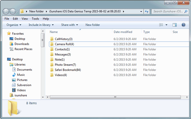
Task: Click Photo Stream(7) folder name
Action: pos(65,65)
